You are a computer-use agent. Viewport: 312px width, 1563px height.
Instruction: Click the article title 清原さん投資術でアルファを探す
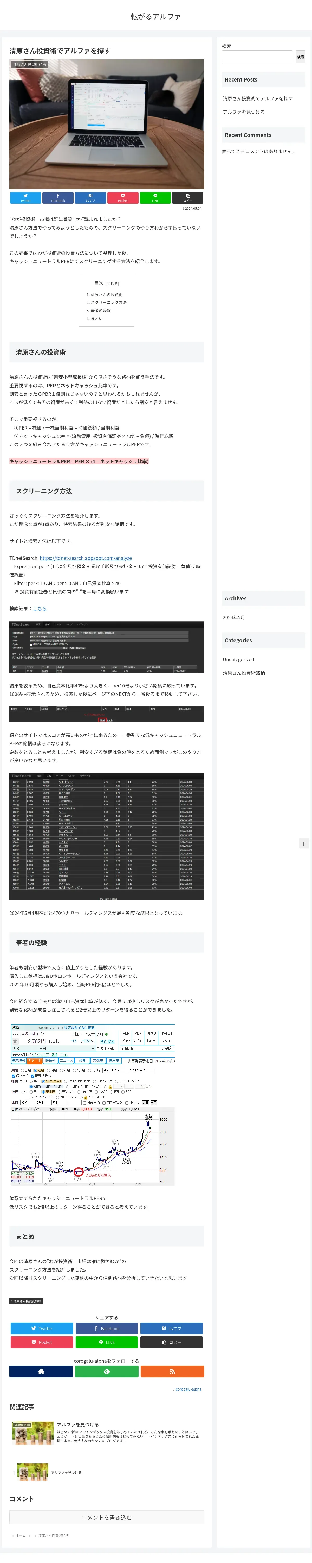[60, 51]
